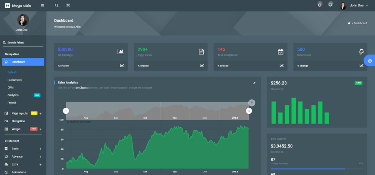Click the Advance crown icon
The width and height of the screenshot is (375, 175).
pos(6,157)
